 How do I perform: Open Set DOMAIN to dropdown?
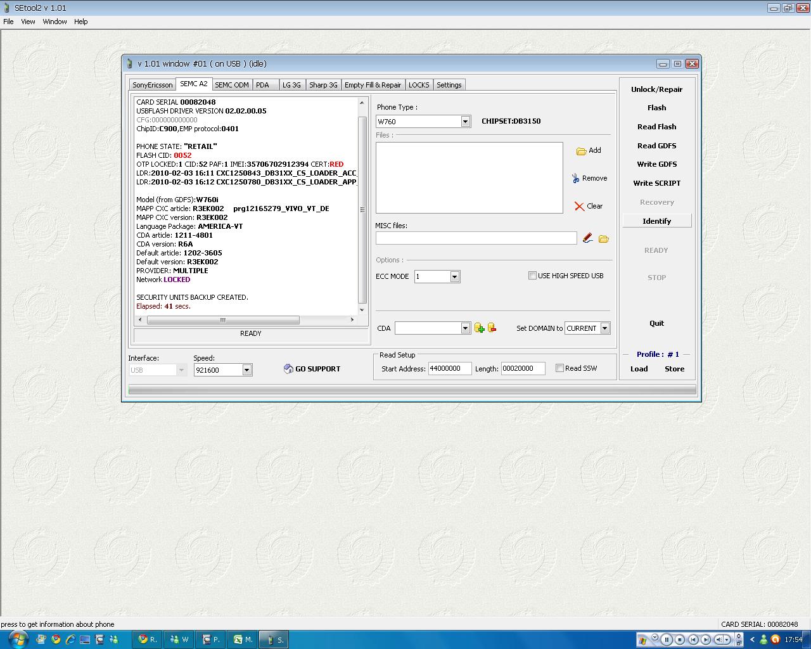(604, 328)
